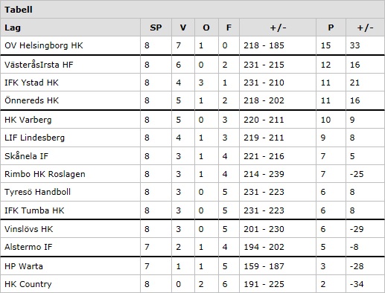Open IFK Tumba HK team link
Viewport: 385px width, 293px height.
[34, 210]
